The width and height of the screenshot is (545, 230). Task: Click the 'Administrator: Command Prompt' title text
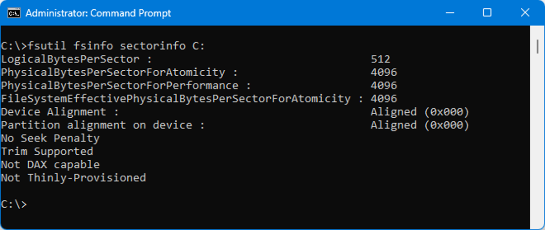[x=98, y=13]
